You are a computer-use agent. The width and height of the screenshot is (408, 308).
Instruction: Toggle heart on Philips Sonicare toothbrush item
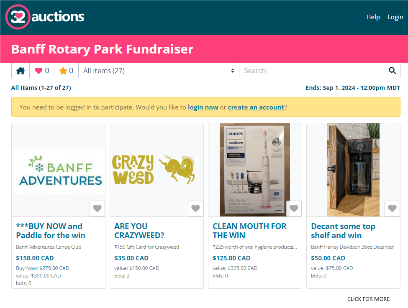click(294, 208)
